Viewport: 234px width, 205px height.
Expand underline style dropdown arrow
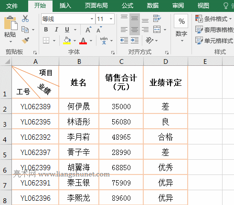[75, 30]
